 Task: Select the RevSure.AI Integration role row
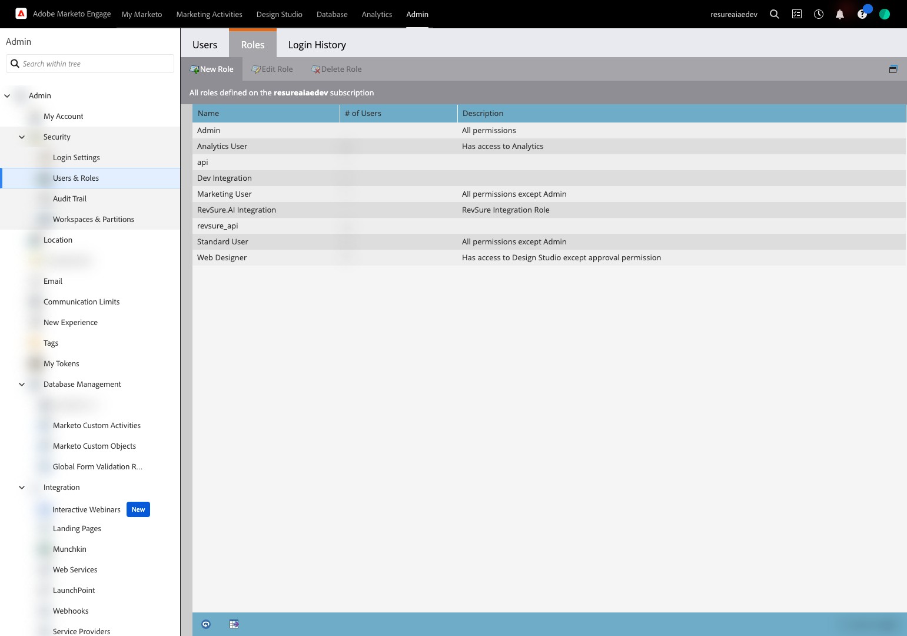pos(549,210)
